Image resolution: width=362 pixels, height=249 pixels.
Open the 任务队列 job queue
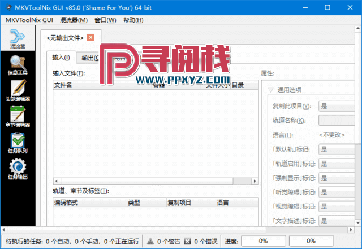(x=18, y=143)
